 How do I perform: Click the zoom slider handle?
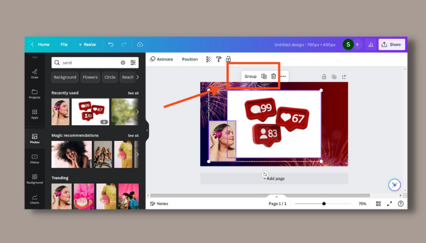coord(324,204)
